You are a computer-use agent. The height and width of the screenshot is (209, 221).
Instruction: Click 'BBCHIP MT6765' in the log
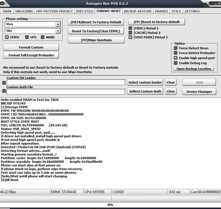coord(13,103)
